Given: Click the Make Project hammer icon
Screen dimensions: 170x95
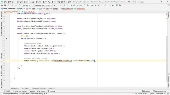Looking at the screenshot, I should (x=20, y=5).
